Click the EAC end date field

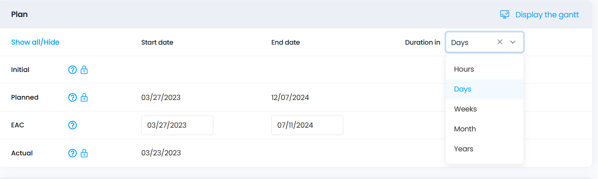tap(307, 125)
